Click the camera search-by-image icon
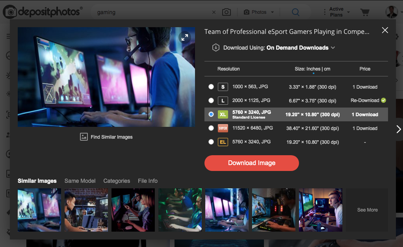The height and width of the screenshot is (247, 403). [226, 12]
